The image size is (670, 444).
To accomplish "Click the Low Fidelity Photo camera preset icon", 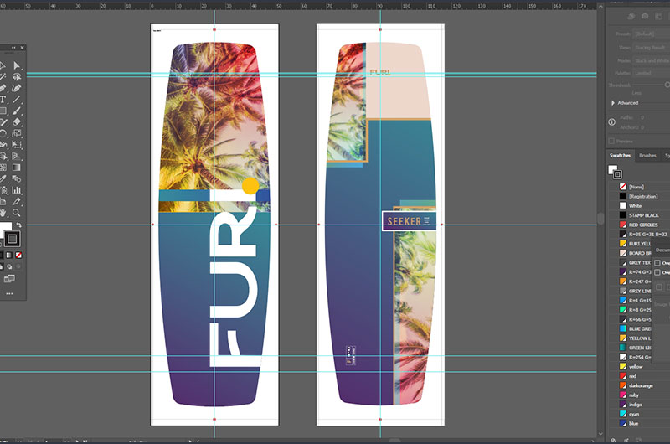I will [x=645, y=16].
